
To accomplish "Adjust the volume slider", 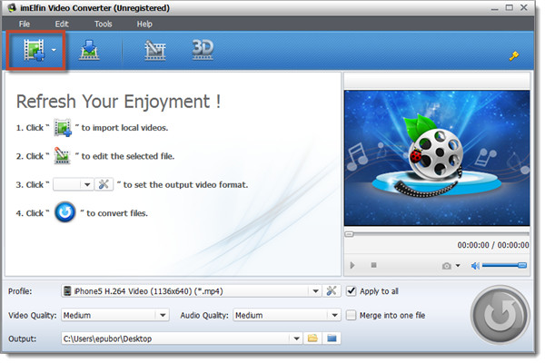I will click(504, 265).
